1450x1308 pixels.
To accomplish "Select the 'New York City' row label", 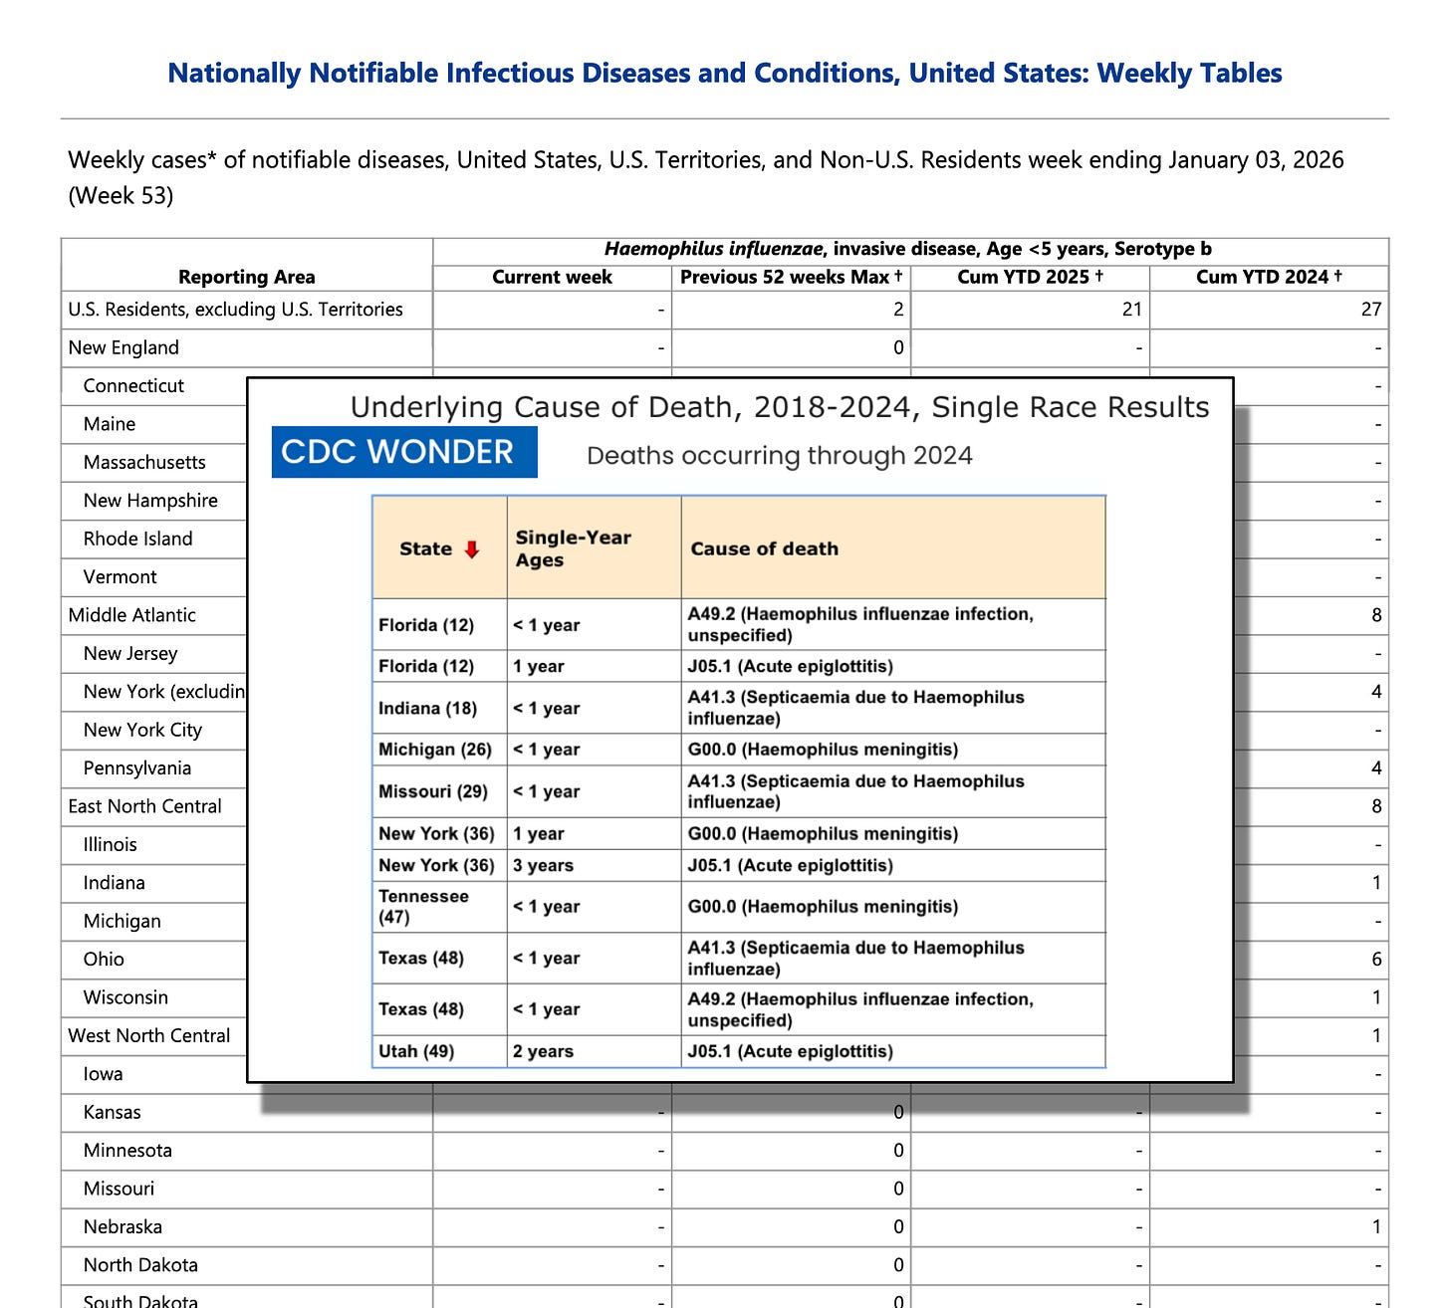I will [142, 730].
